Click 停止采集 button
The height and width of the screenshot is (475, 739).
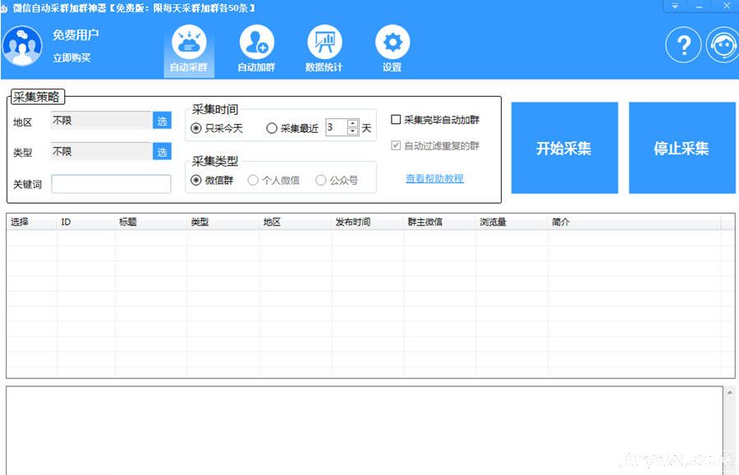click(x=682, y=148)
